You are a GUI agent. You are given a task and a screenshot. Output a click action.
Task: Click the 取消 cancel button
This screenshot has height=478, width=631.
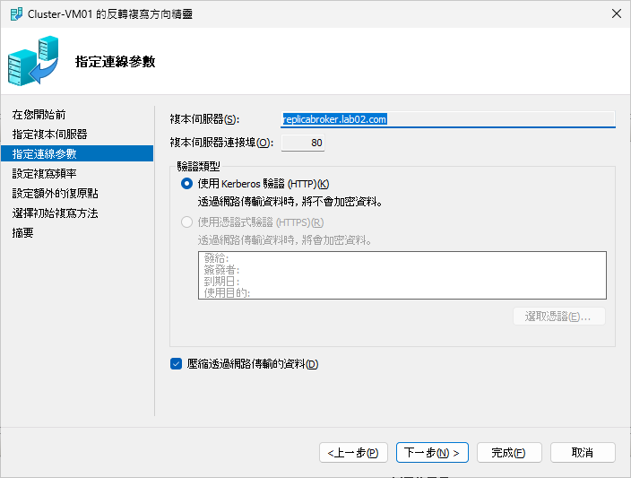(583, 453)
